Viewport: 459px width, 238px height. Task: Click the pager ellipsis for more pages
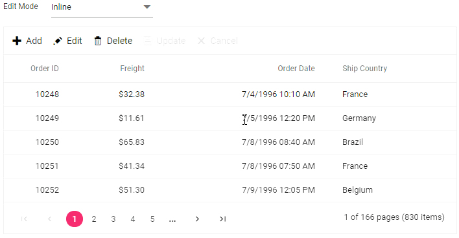[x=172, y=221]
